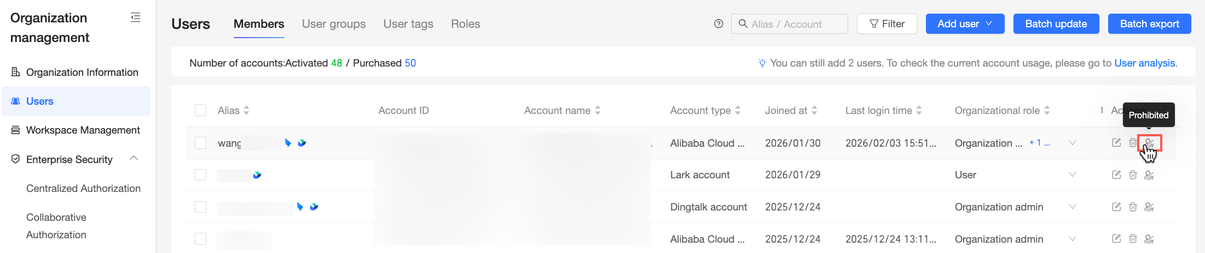The width and height of the screenshot is (1205, 253).
Task: Delete the Dingtalk account user
Action: (1133, 207)
